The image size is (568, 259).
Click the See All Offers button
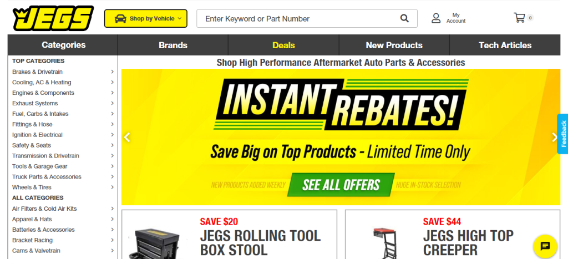[341, 185]
